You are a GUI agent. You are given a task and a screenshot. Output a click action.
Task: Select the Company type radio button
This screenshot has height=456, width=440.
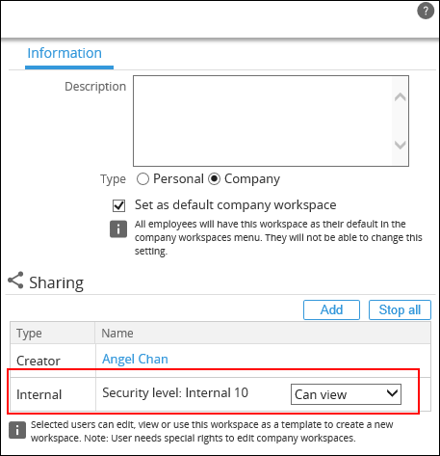click(x=214, y=179)
